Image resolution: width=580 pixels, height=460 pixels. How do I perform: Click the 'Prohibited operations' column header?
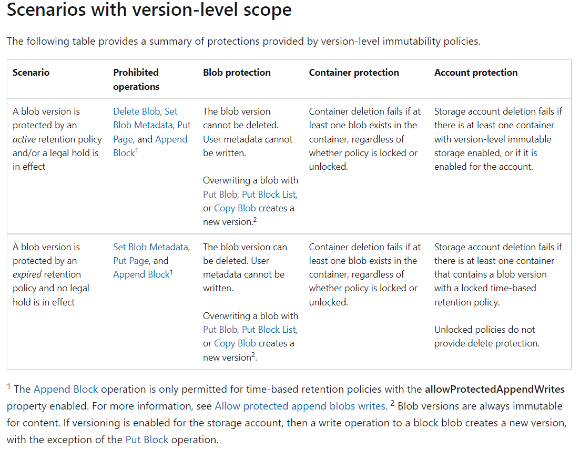click(136, 79)
